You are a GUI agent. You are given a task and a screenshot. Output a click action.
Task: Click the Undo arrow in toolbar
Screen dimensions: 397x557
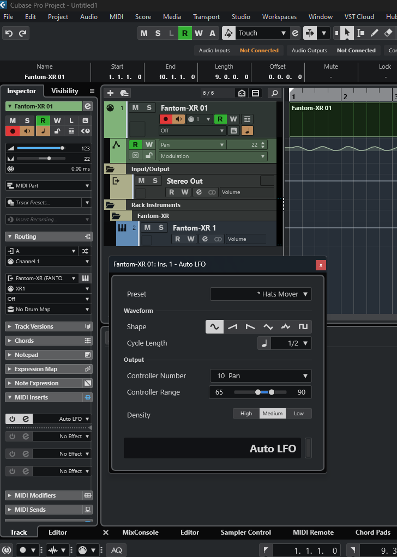(9, 33)
